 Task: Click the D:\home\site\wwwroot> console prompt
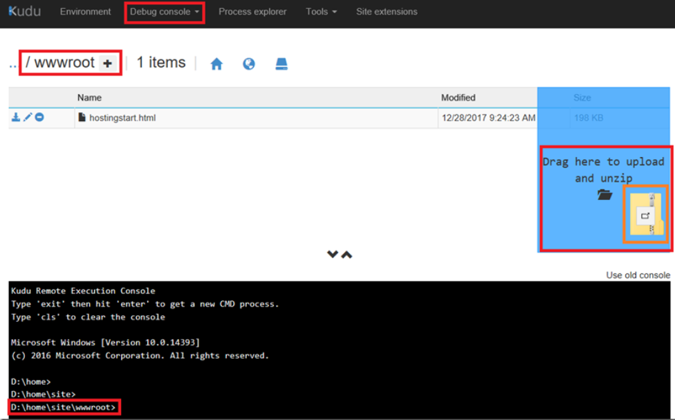click(x=64, y=407)
